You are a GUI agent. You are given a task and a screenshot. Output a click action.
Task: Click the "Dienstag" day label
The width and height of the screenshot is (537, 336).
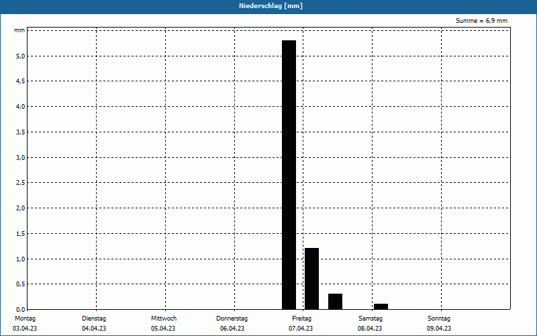coord(94,319)
